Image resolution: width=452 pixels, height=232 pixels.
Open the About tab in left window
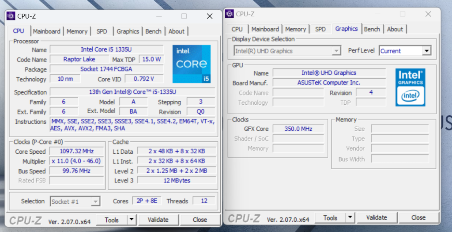point(176,31)
